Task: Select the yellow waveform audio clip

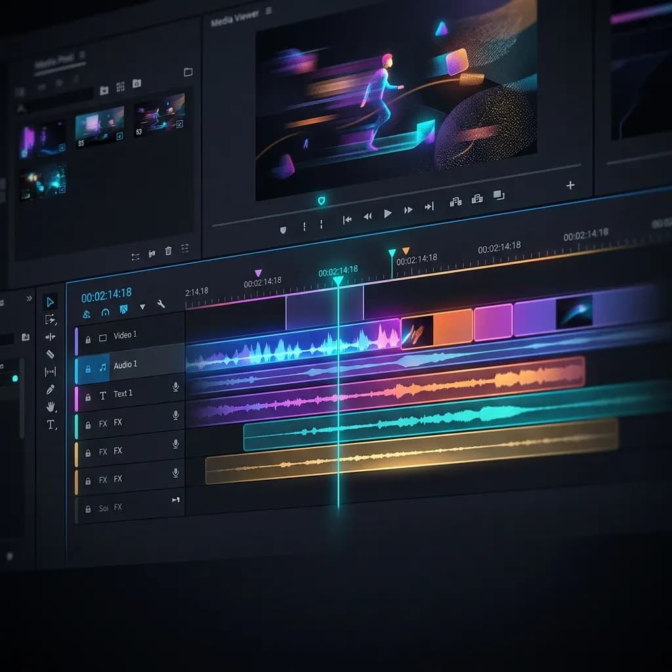Action: tap(411, 453)
